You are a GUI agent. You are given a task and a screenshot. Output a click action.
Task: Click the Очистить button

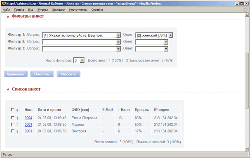click(42, 74)
